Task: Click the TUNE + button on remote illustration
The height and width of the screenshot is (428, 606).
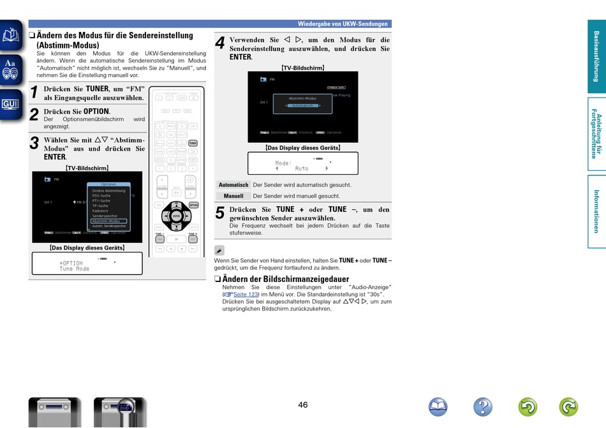Action: pos(193,239)
